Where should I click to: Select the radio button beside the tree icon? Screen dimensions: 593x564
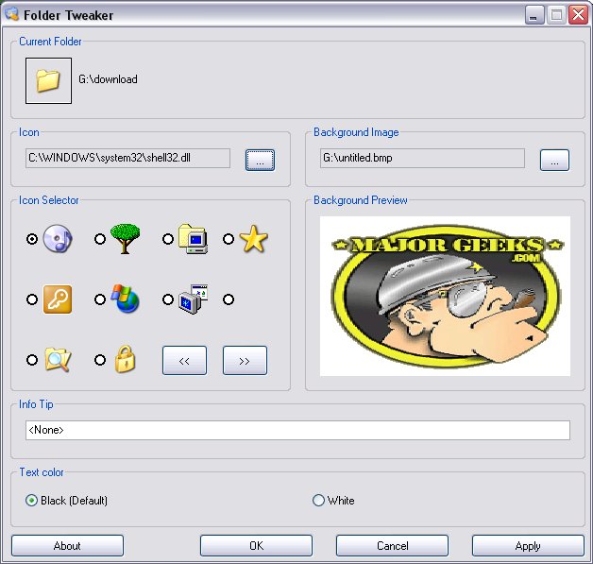[100, 239]
